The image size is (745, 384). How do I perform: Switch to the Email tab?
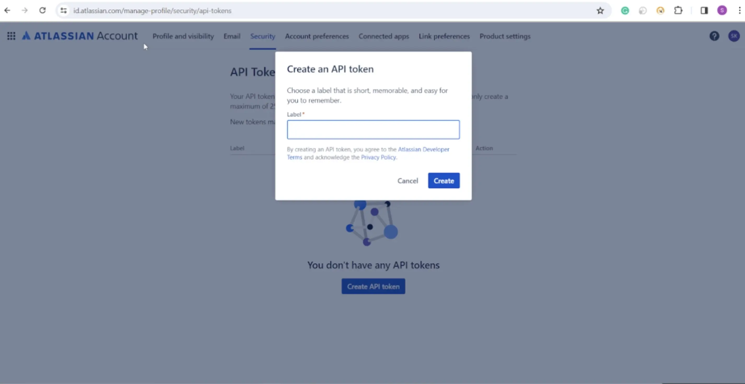click(x=232, y=36)
